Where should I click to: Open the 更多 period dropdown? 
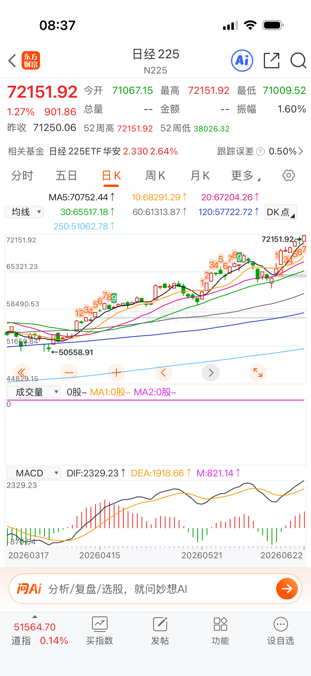[x=245, y=176]
